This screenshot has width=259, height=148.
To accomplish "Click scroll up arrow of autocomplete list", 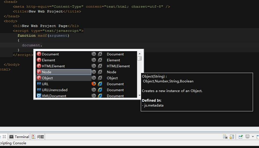I will tap(140, 54).
